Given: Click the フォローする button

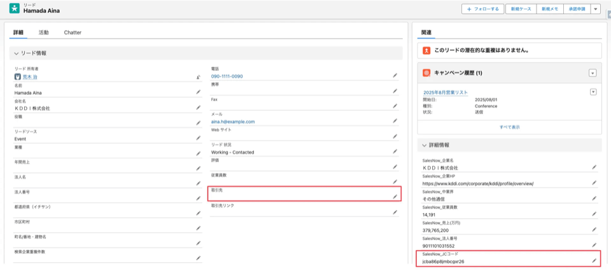Looking at the screenshot, I should tap(483, 9).
